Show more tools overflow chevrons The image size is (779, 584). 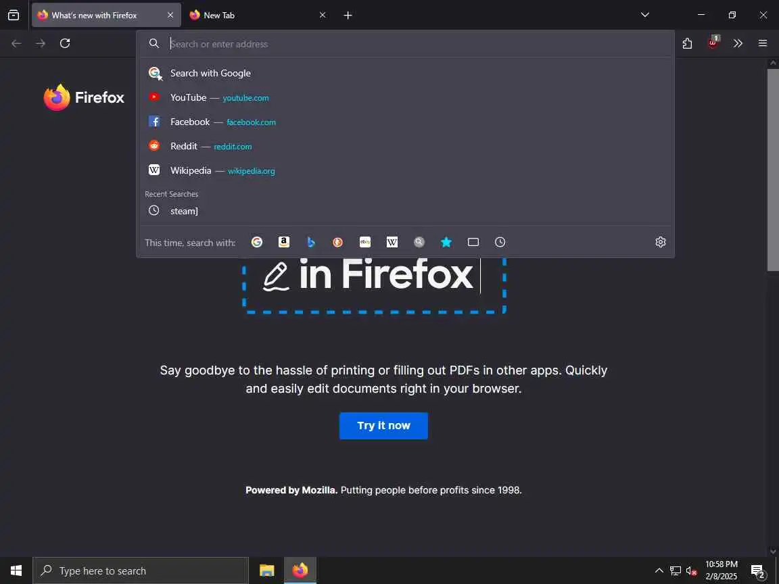pos(738,44)
